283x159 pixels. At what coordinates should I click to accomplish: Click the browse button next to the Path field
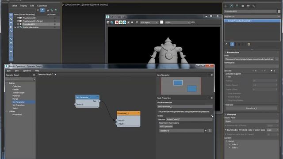coord(277,59)
